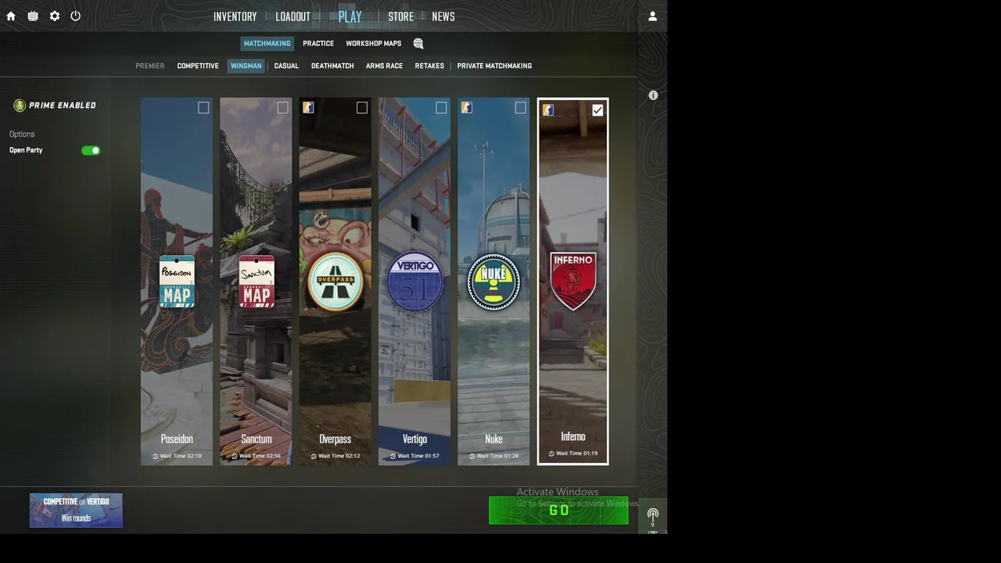1001x563 pixels.
Task: Click the Overpass map name label
Action: [335, 439]
